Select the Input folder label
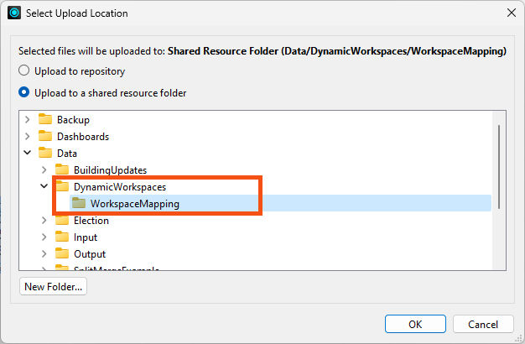525x344 pixels. (86, 237)
